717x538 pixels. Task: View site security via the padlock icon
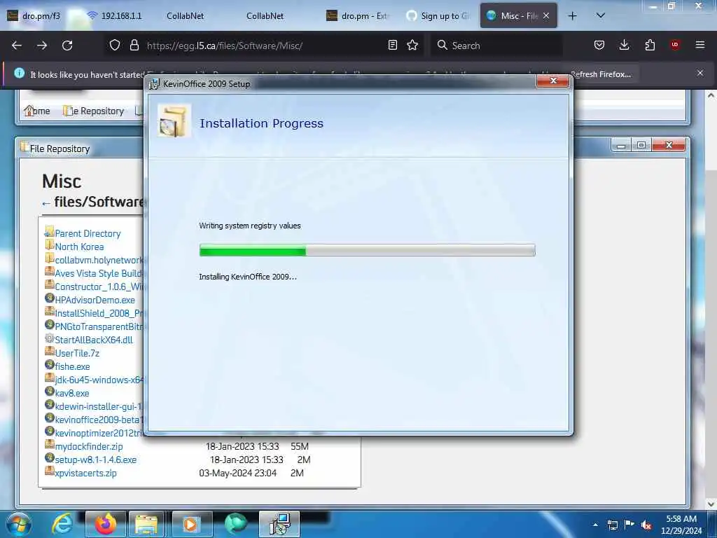click(134, 46)
